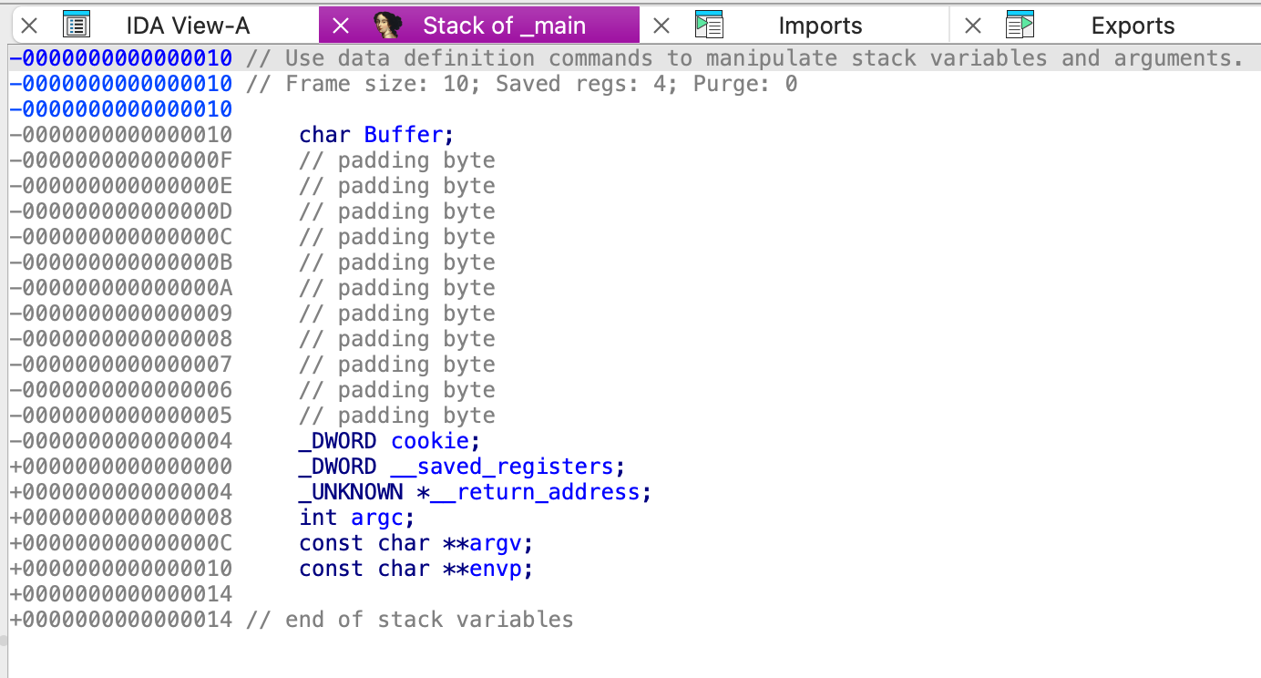This screenshot has width=1261, height=678.
Task: Close the Imports tab
Action: (x=661, y=26)
